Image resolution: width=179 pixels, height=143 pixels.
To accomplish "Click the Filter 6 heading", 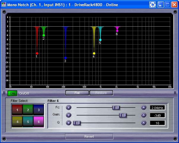I will [x=53, y=101].
